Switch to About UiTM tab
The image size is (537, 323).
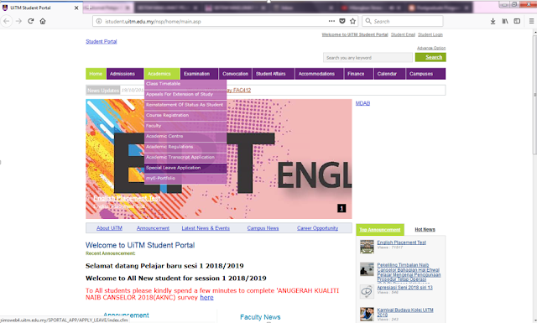pyautogui.click(x=109, y=228)
